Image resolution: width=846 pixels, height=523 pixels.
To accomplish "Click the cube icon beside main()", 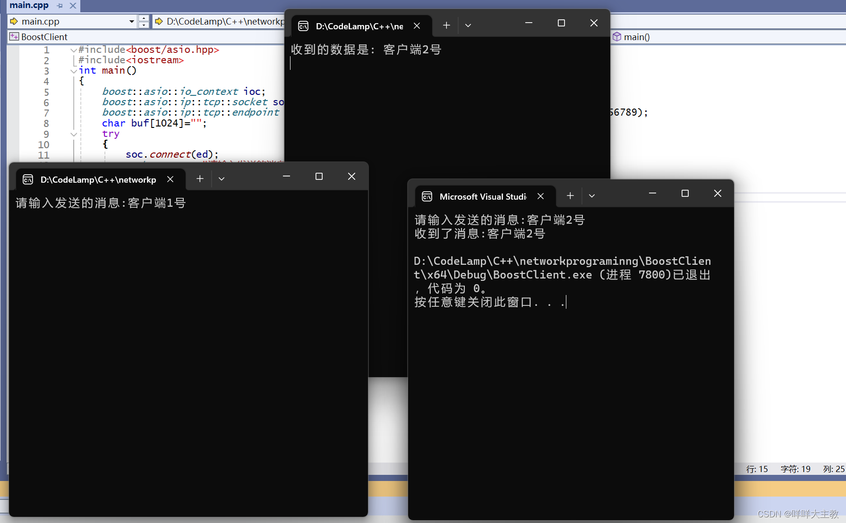I will pyautogui.click(x=617, y=37).
